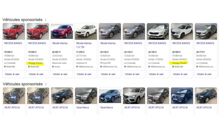219x115 pixels.
Task: Open the SKODA KAMIQ title on the 20 779 € card
Action: click(205, 43)
